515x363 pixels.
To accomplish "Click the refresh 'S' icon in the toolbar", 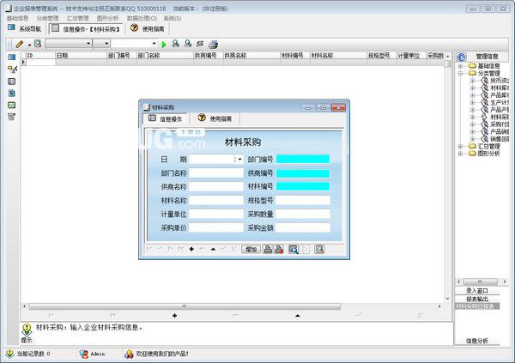I will 200,44.
